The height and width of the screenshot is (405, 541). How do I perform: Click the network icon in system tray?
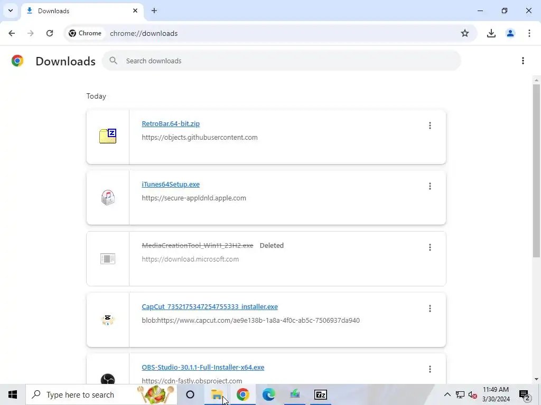point(460,394)
